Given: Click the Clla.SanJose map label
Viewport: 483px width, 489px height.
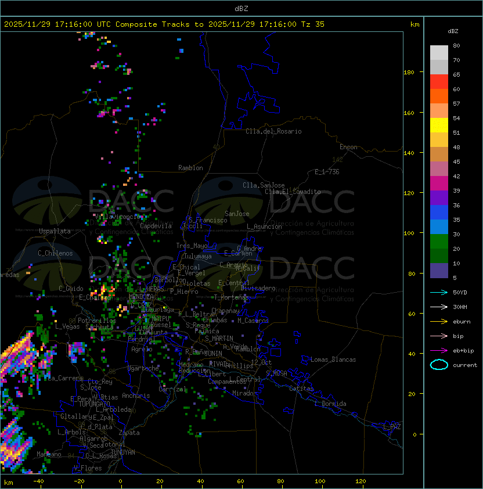Looking at the screenshot, I should tap(264, 185).
